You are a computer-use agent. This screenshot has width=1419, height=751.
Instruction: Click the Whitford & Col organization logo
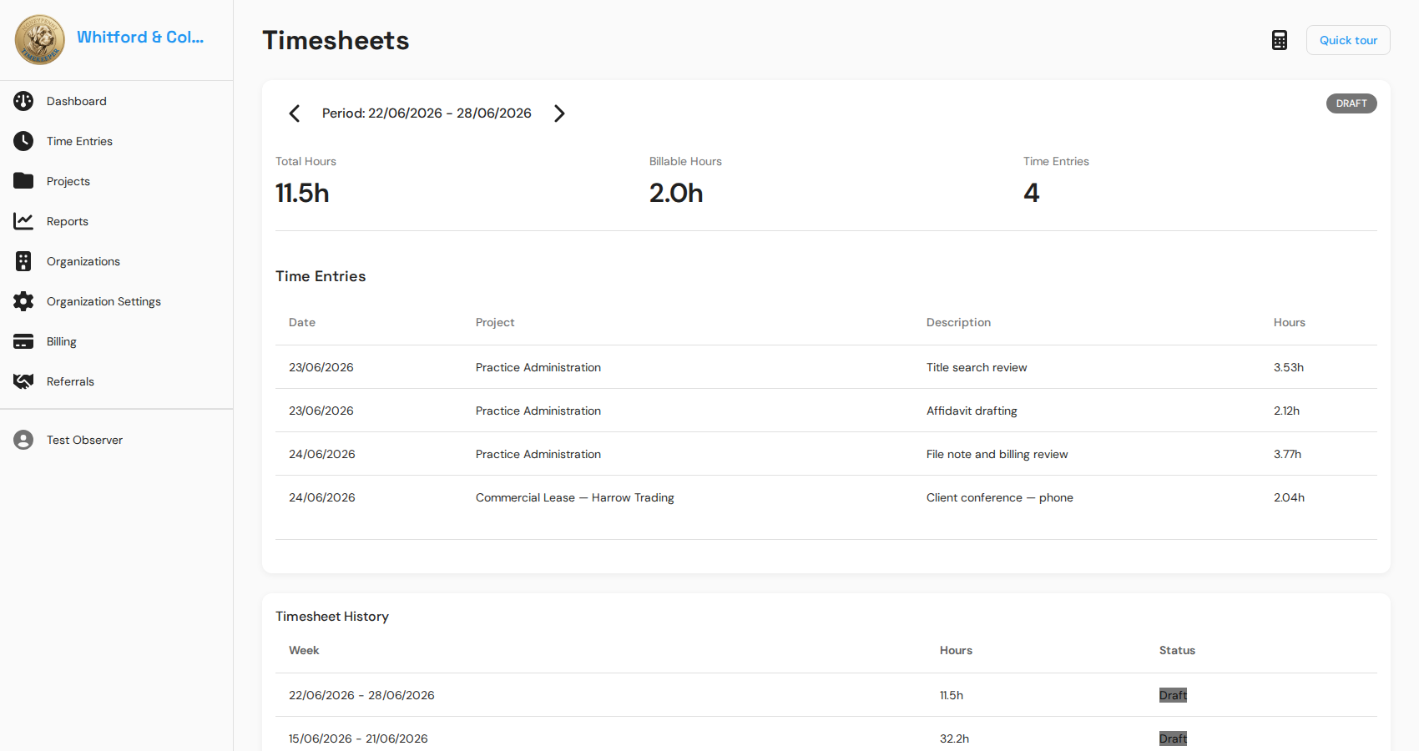(40, 39)
